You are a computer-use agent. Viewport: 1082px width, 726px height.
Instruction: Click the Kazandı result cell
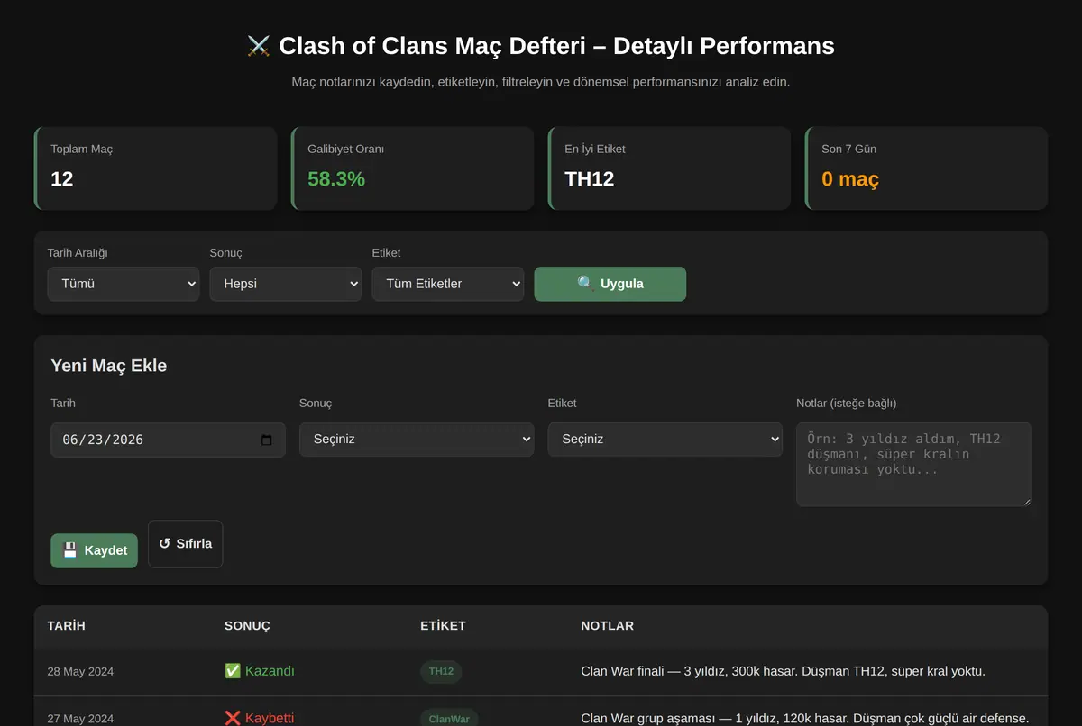click(260, 671)
